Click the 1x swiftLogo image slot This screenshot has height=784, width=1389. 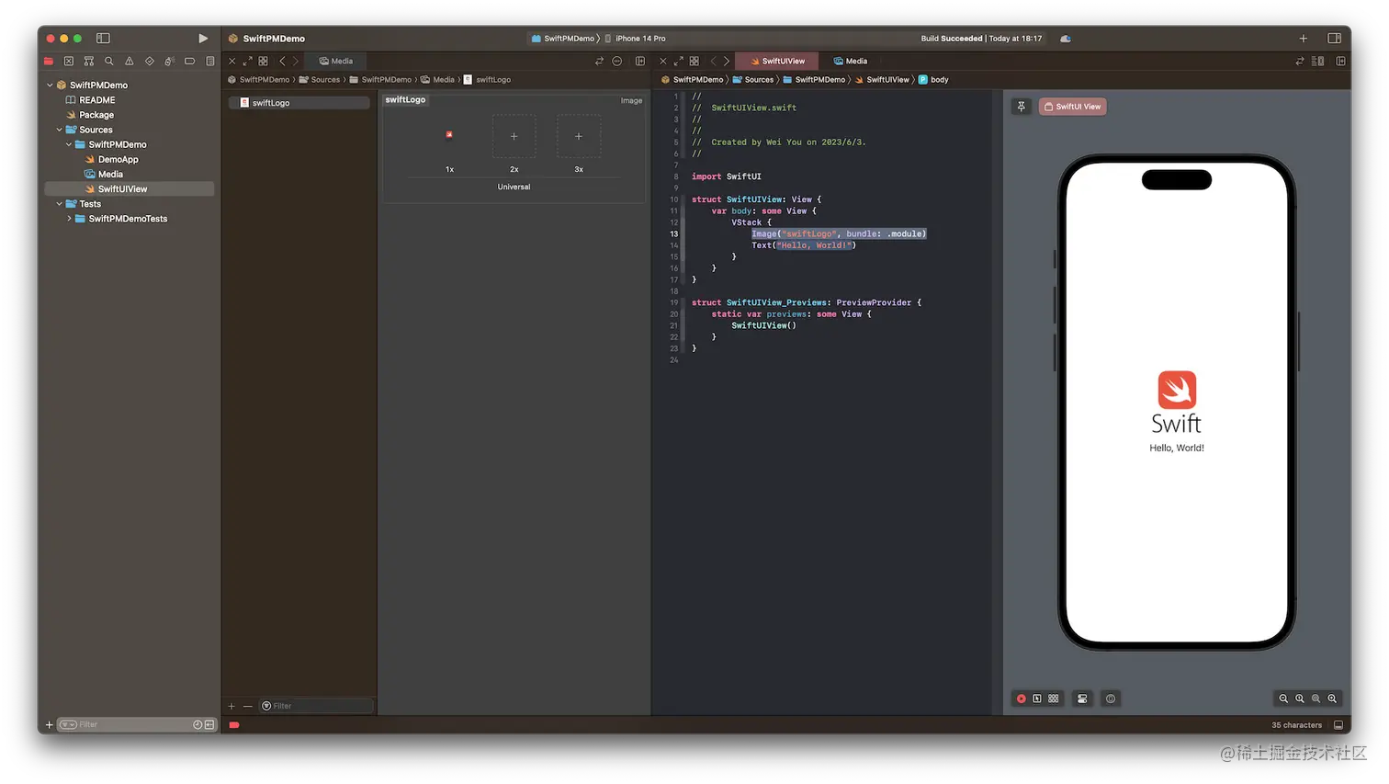[449, 136]
